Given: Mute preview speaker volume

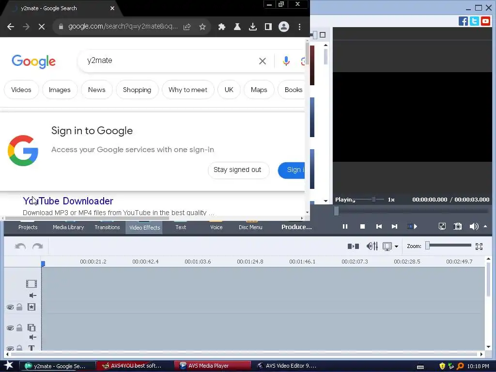Looking at the screenshot, I should click(x=474, y=227).
